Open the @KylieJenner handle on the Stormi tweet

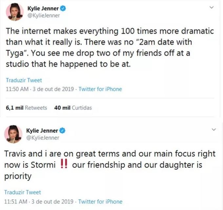(x=42, y=138)
